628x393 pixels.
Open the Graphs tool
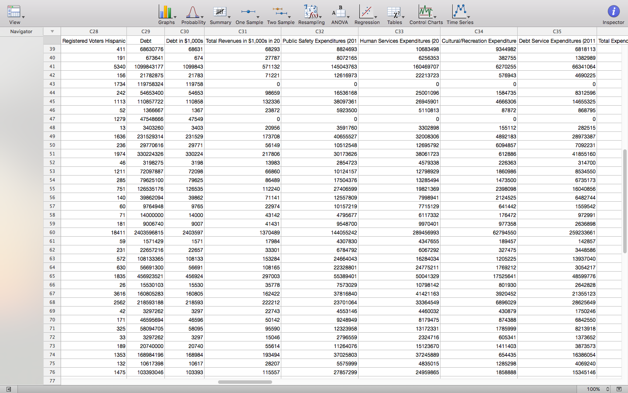[x=165, y=12]
